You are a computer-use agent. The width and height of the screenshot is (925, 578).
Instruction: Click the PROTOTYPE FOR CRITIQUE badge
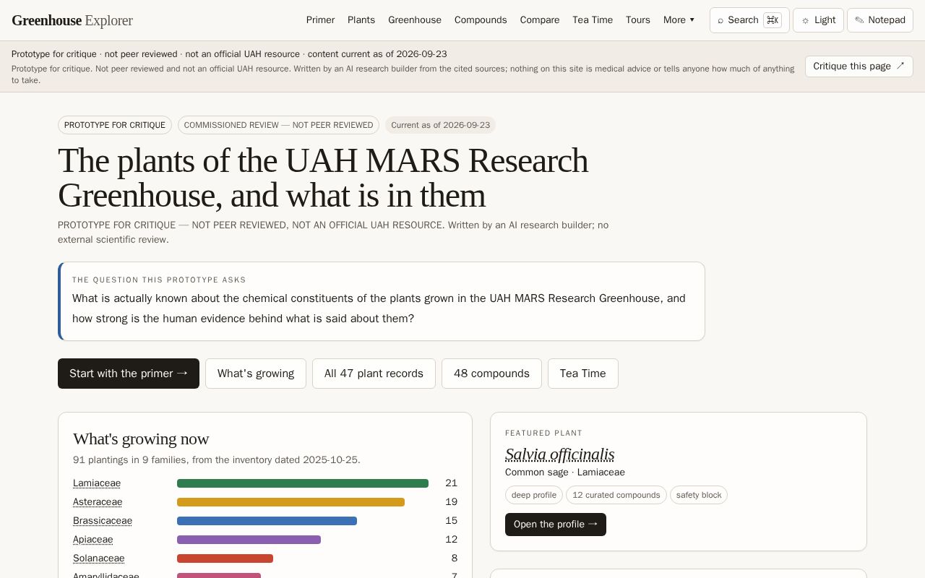point(115,125)
